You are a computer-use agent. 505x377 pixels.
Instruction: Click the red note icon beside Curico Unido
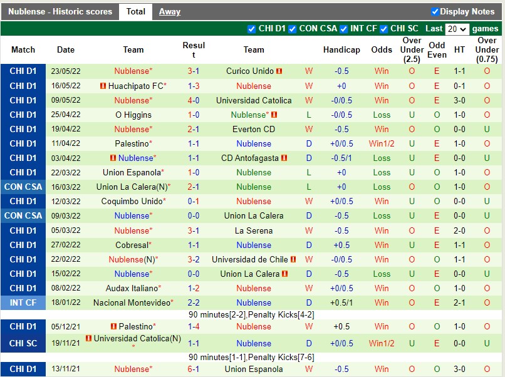point(279,71)
